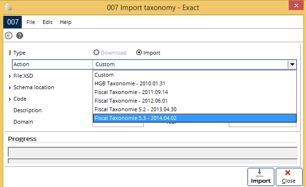Click the euro currency toolbar icon

pos(9,35)
